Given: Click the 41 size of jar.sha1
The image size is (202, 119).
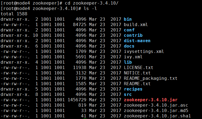Looking at the screenshot, I should (84, 116).
